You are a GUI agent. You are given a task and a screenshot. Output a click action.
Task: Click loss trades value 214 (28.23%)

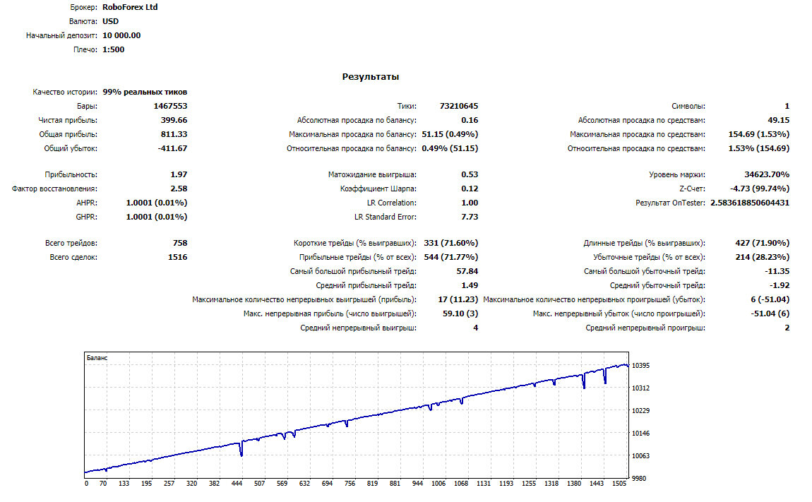(763, 257)
